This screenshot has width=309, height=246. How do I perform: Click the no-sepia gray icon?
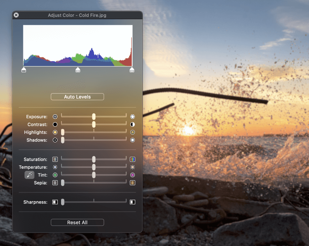pos(55,183)
